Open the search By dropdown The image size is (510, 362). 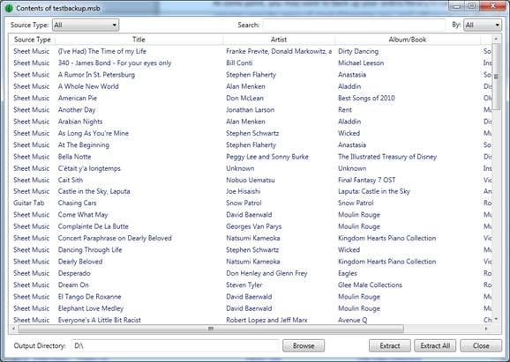pos(483,25)
